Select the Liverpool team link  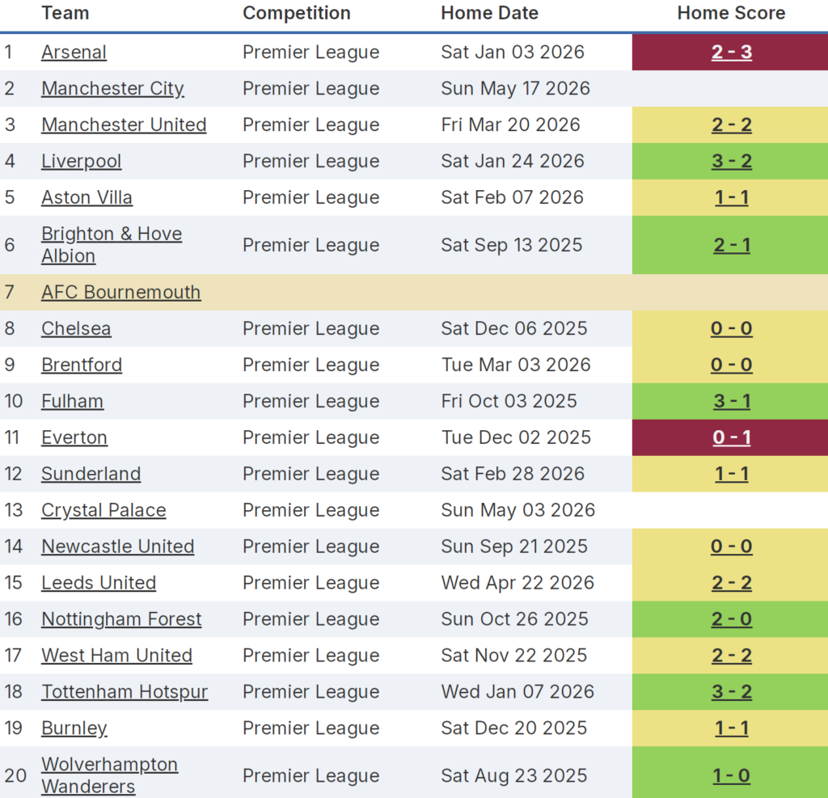click(81, 162)
